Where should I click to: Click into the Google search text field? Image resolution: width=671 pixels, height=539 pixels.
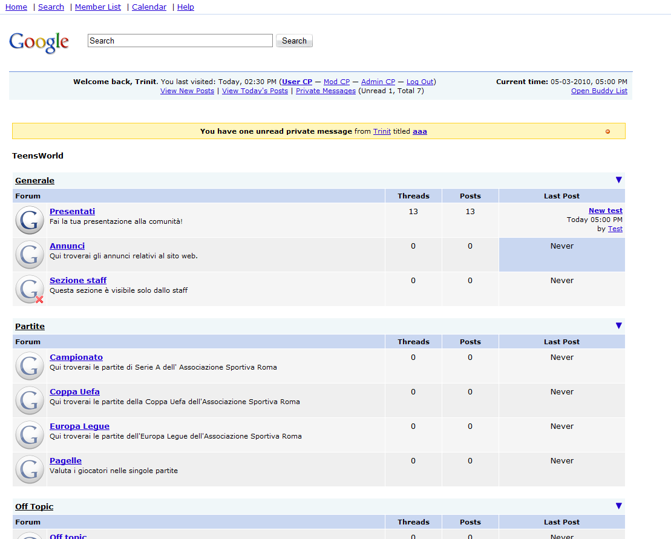coord(180,41)
